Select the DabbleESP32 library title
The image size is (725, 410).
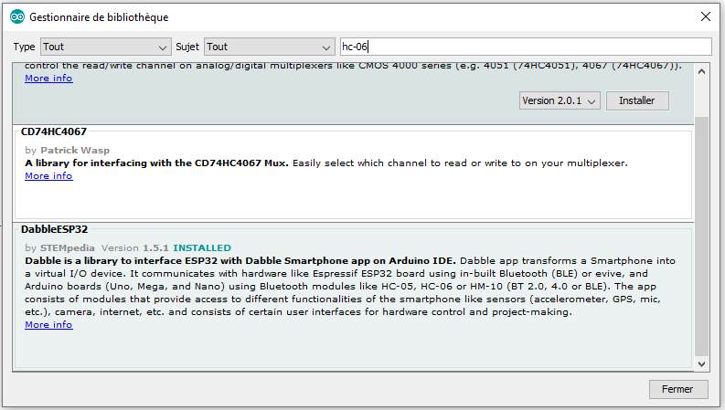pyautogui.click(x=54, y=229)
